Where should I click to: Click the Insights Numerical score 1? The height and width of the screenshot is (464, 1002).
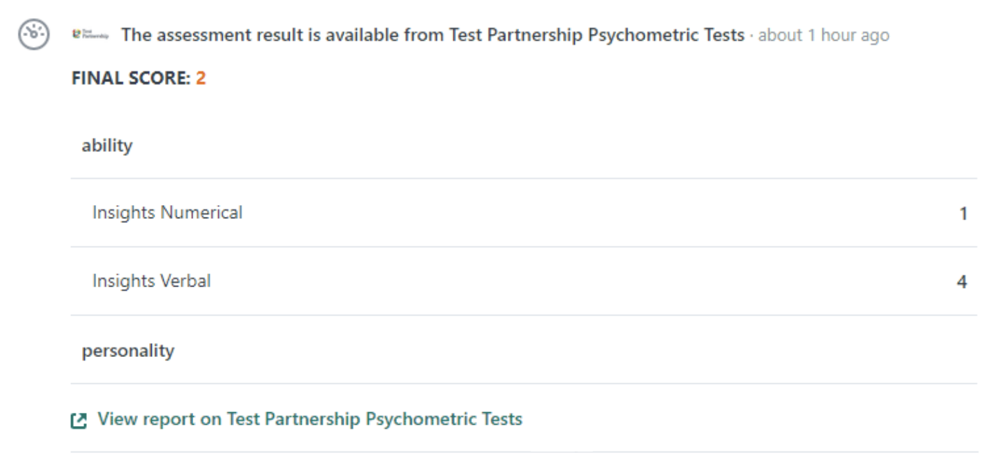(x=963, y=214)
